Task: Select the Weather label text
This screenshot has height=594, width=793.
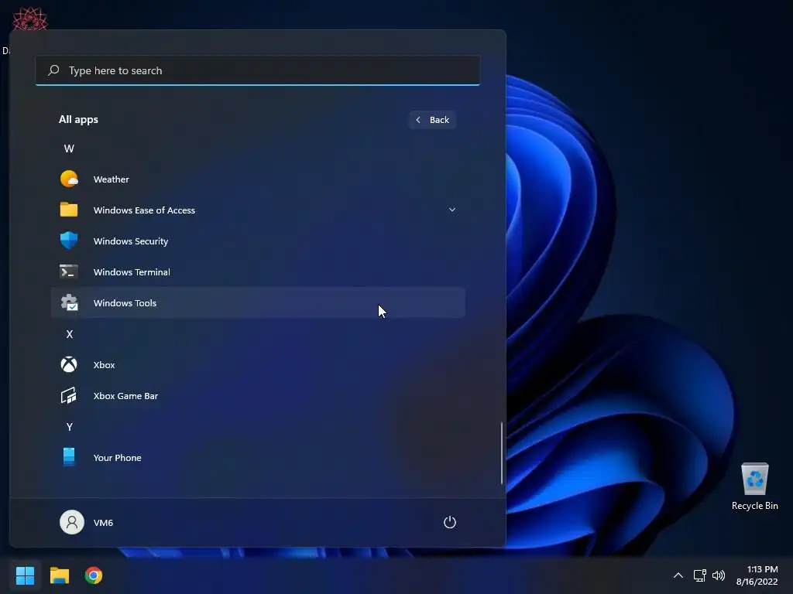Action: (112, 179)
